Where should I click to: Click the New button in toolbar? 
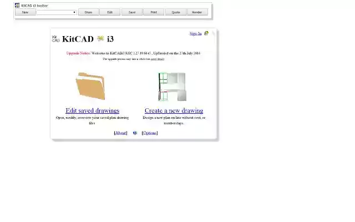(26, 12)
